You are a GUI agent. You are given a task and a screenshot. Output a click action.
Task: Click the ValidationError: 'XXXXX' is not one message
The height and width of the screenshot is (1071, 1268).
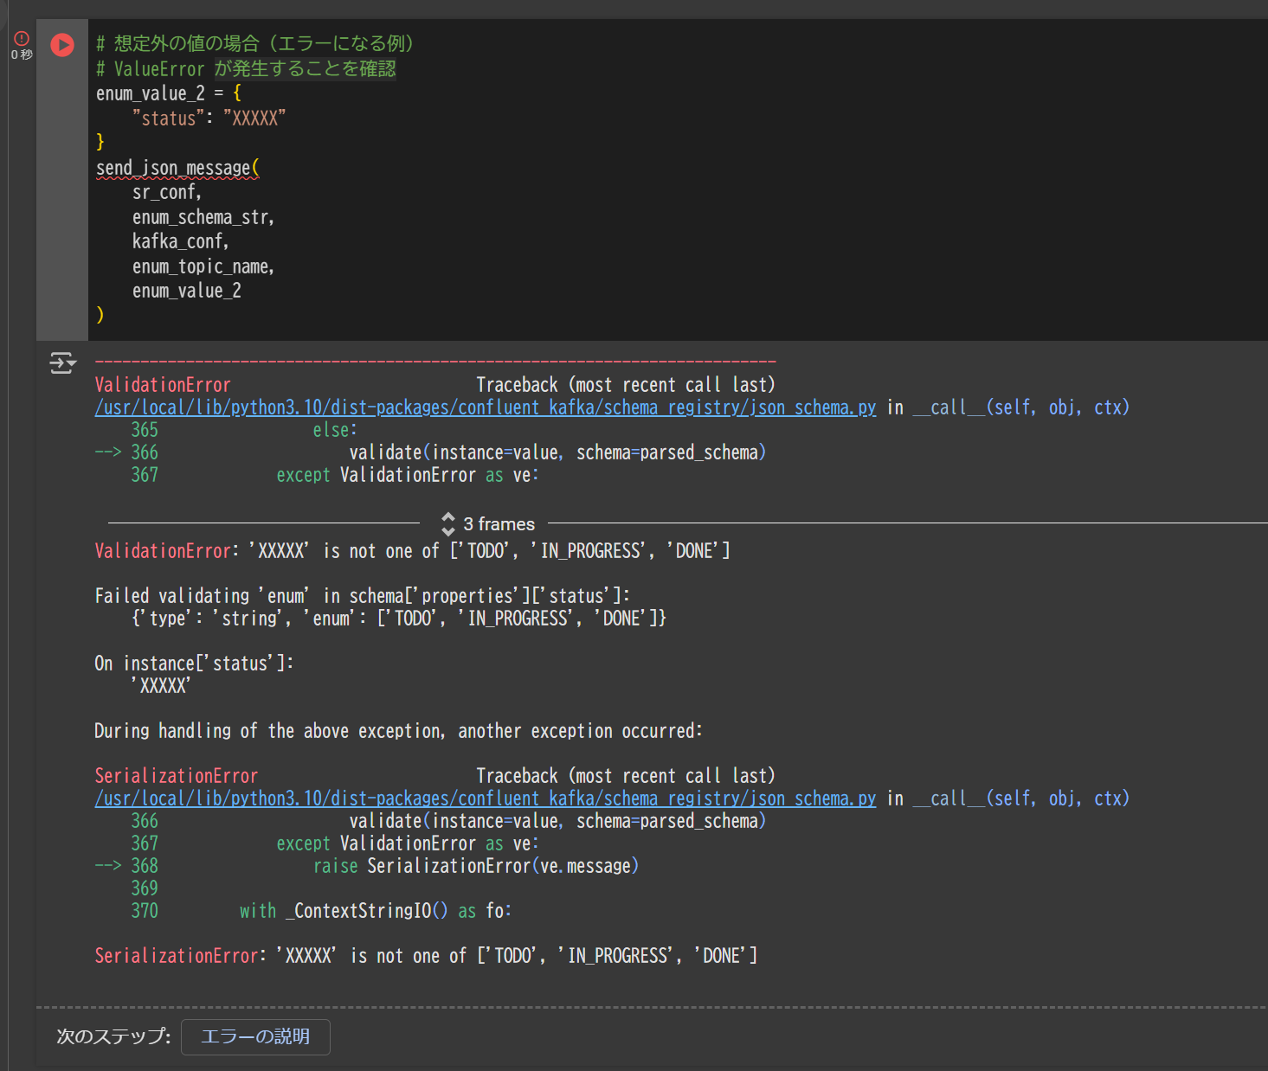(x=412, y=551)
